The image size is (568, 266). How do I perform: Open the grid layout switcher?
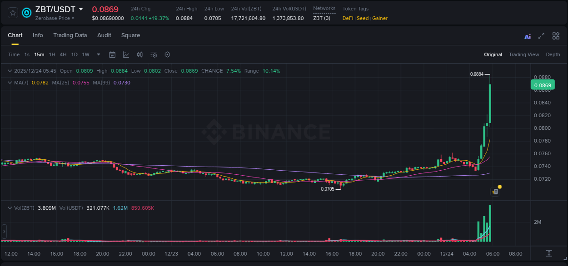(x=556, y=36)
